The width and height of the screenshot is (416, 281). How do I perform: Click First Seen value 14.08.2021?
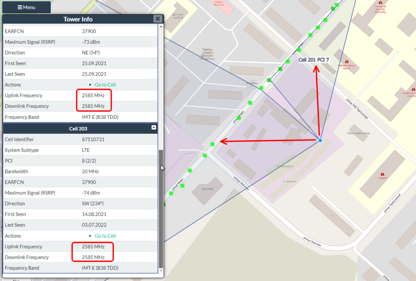point(94,214)
